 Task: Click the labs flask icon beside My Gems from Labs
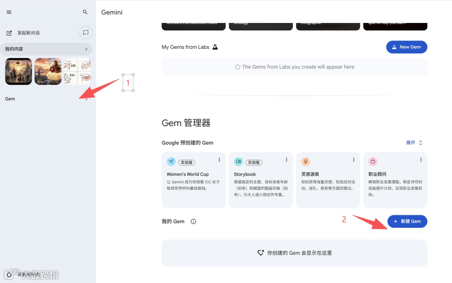click(x=215, y=47)
